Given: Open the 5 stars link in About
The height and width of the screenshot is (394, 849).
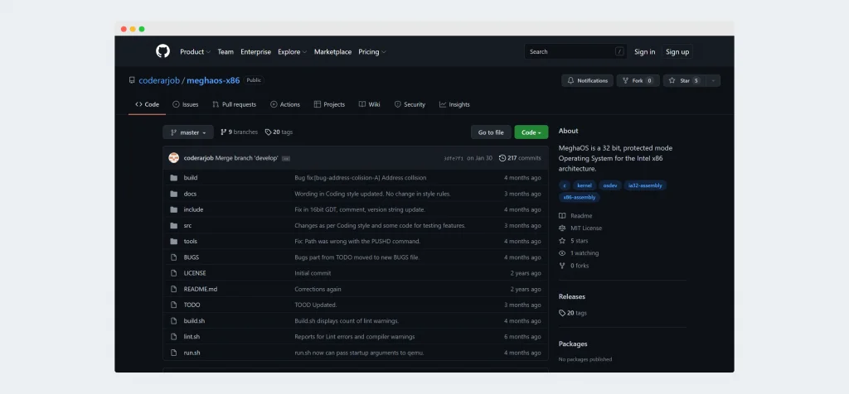Looking at the screenshot, I should [x=574, y=241].
